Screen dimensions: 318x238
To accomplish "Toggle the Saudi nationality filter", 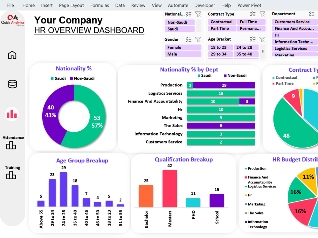I will click(179, 28).
